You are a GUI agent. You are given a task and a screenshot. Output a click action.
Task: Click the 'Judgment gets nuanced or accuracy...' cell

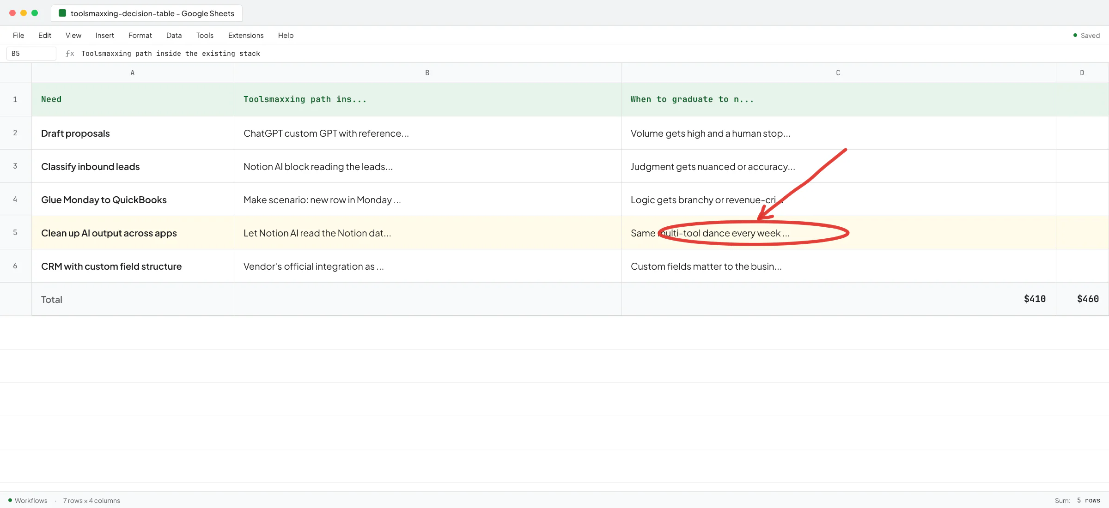point(838,166)
